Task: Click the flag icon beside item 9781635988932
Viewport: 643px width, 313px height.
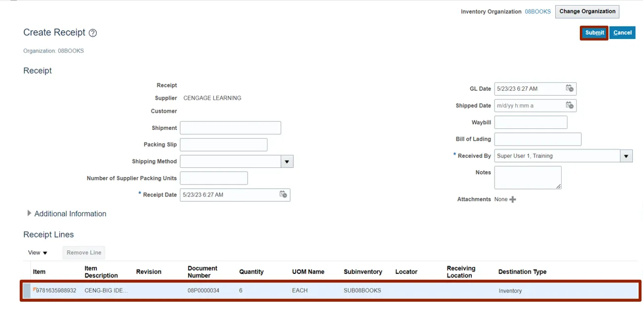Action: point(35,289)
